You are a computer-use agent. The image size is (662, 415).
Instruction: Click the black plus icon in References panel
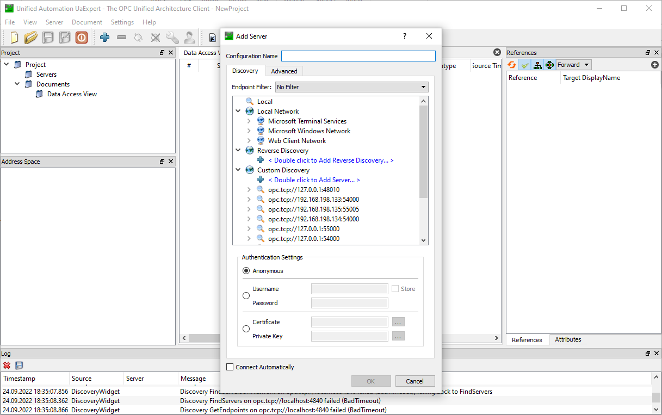[x=655, y=65]
